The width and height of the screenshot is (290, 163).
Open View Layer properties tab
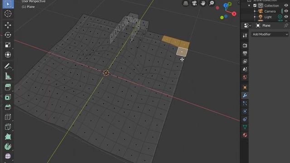[245, 62]
